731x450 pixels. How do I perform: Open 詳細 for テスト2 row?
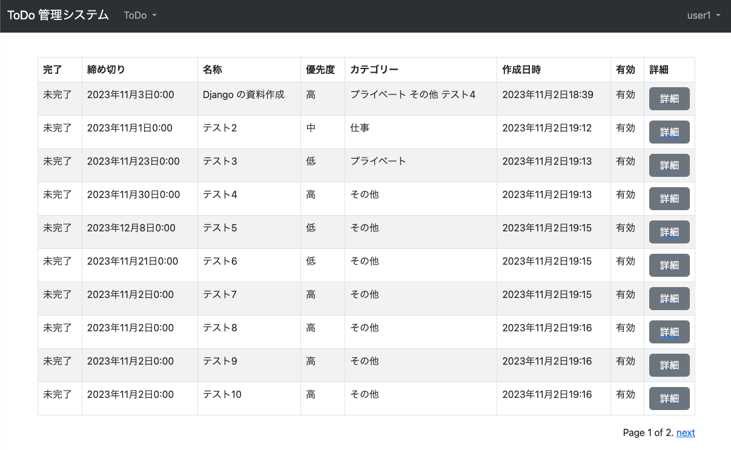point(669,132)
